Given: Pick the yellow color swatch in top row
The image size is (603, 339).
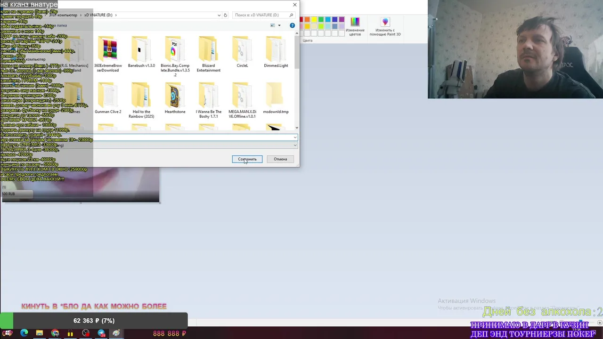Looking at the screenshot, I should click(314, 20).
